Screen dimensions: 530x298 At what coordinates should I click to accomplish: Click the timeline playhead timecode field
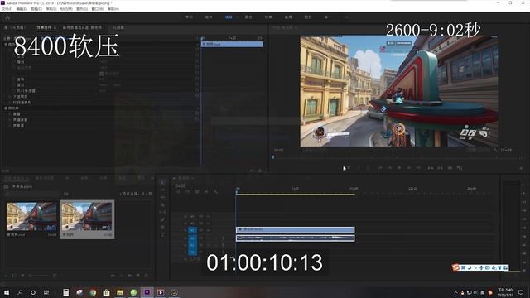pyautogui.click(x=181, y=185)
